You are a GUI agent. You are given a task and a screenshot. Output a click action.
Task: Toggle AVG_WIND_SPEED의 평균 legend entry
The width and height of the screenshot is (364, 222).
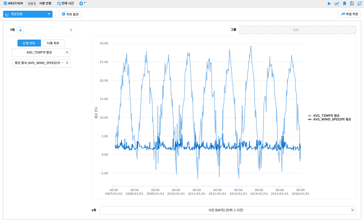pyautogui.click(x=329, y=119)
